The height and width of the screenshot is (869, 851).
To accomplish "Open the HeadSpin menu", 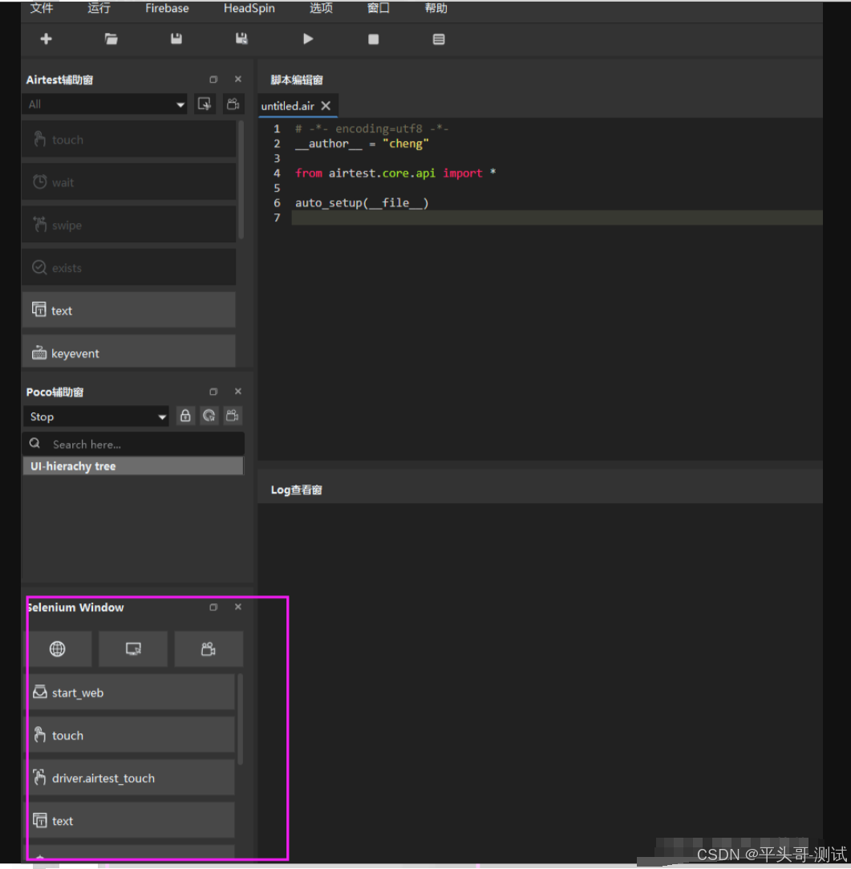I will 249,8.
